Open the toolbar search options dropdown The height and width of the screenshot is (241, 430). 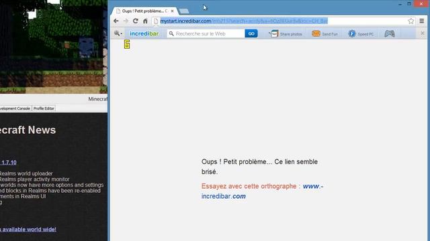pyautogui.click(x=118, y=33)
